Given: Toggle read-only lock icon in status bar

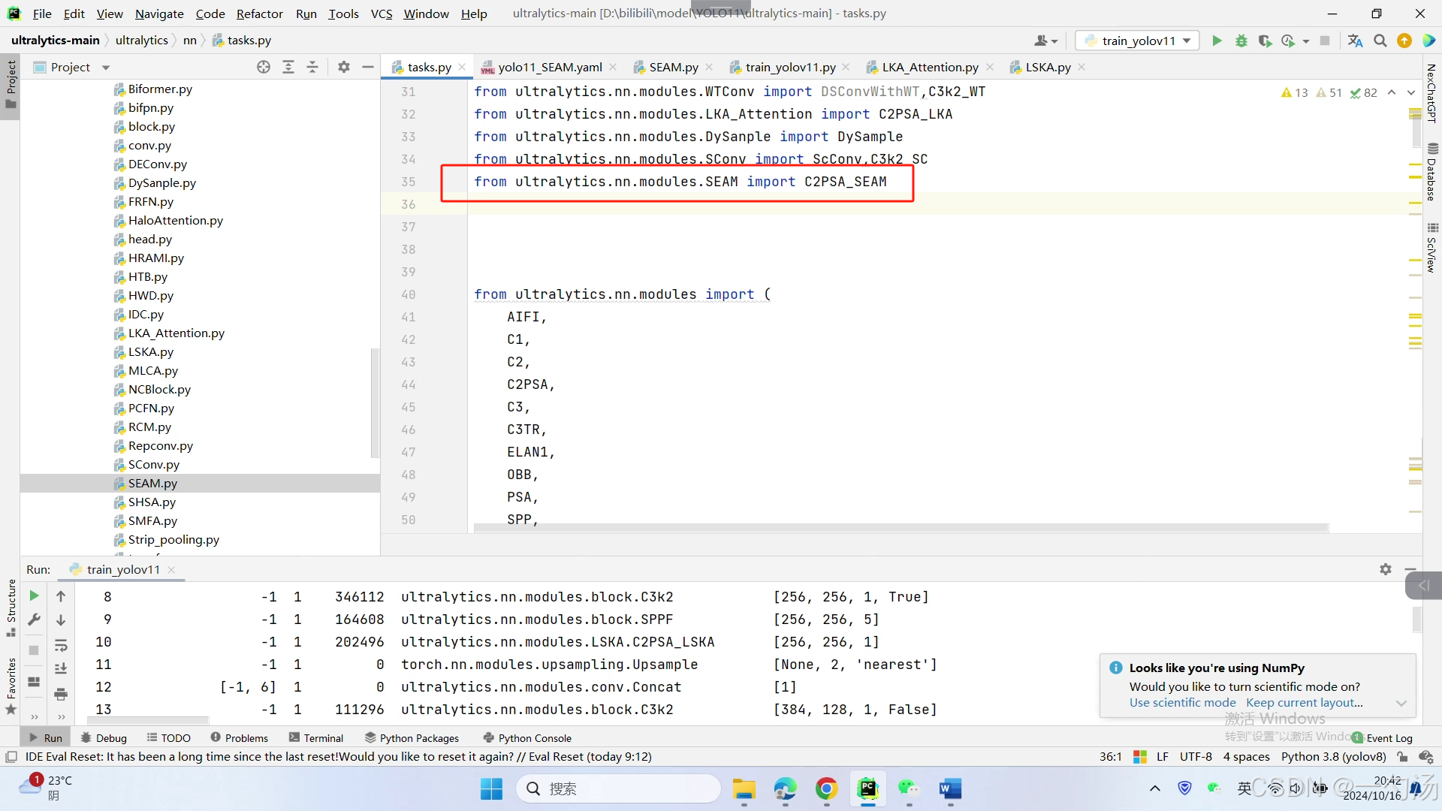Looking at the screenshot, I should pyautogui.click(x=1402, y=757).
